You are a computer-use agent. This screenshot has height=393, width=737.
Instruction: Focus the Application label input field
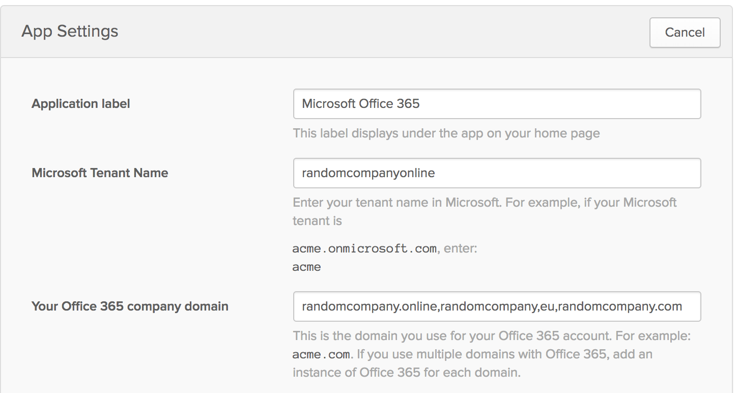(x=497, y=104)
